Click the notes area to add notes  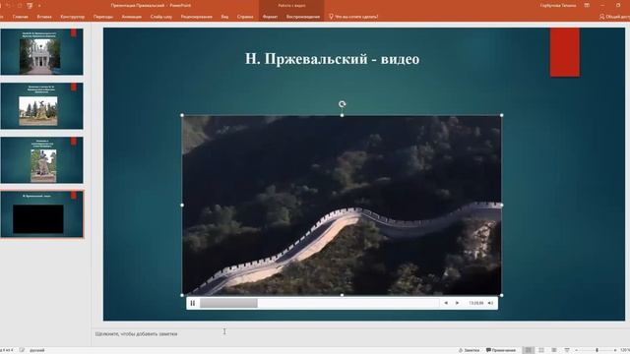click(x=136, y=334)
